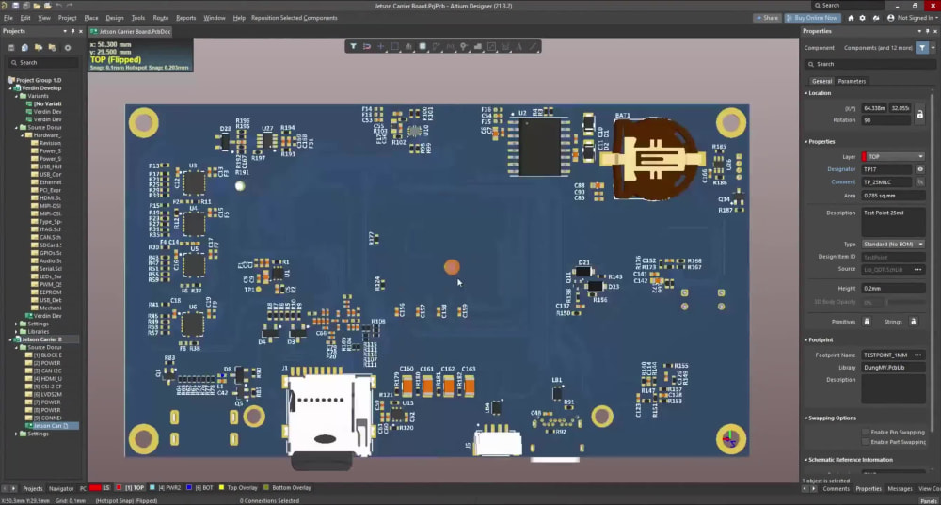
Task: Enable Part Swapping checkbox
Action: tap(866, 441)
